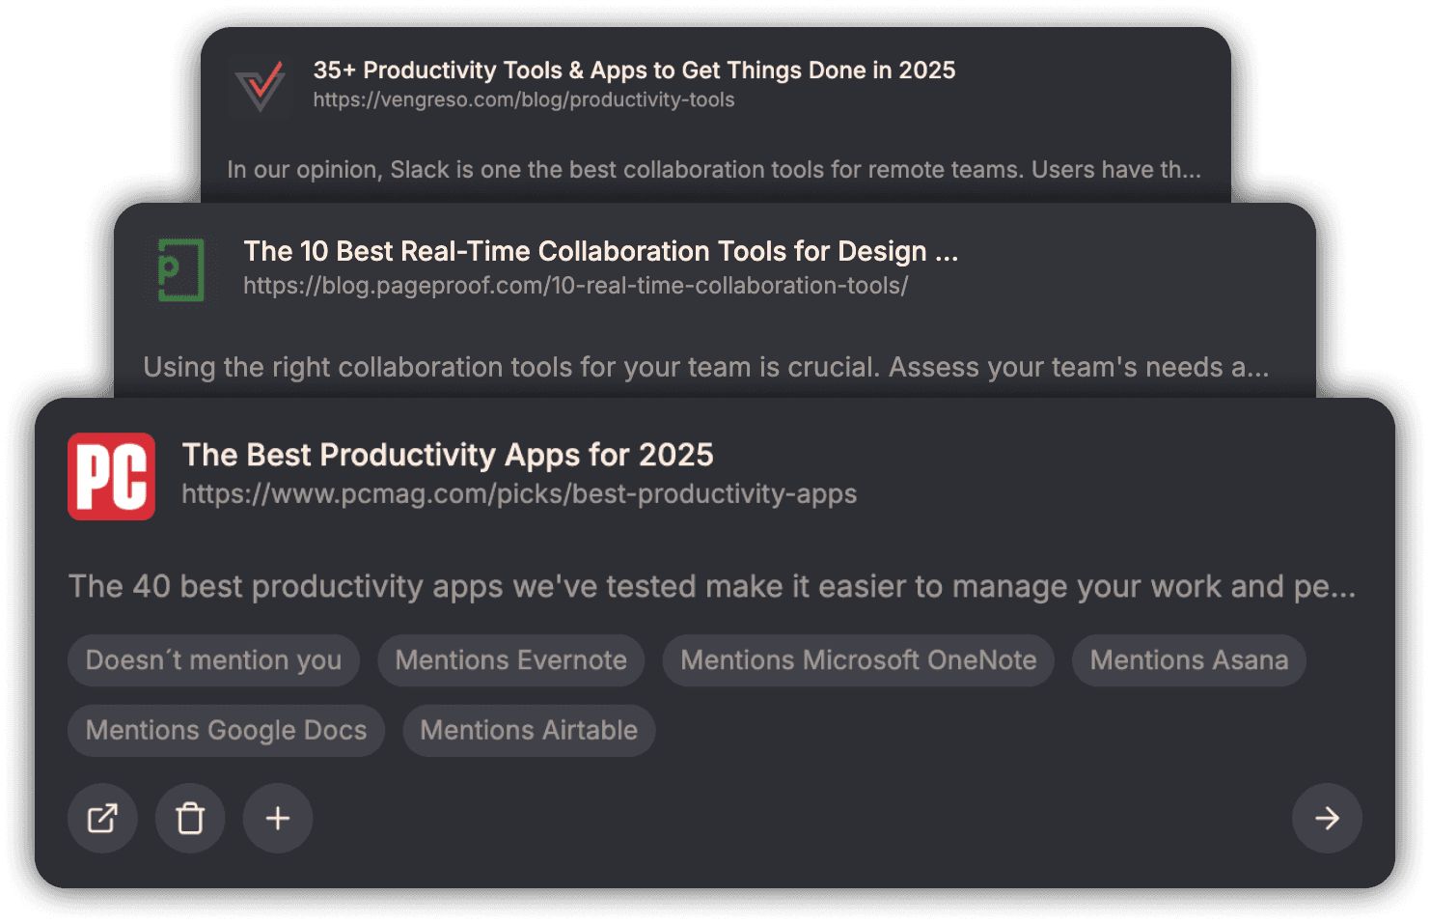Click the vengreso.com productivity-tools URL
This screenshot has height=923, width=1430.
point(523,100)
